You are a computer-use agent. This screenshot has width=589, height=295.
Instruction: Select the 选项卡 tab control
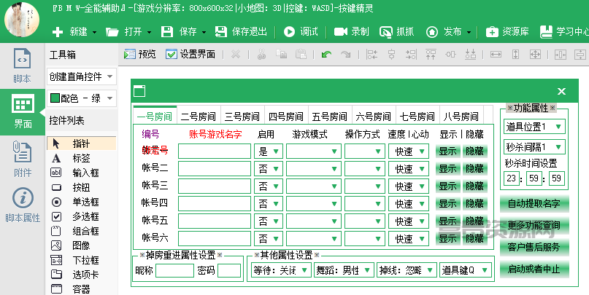coord(82,275)
